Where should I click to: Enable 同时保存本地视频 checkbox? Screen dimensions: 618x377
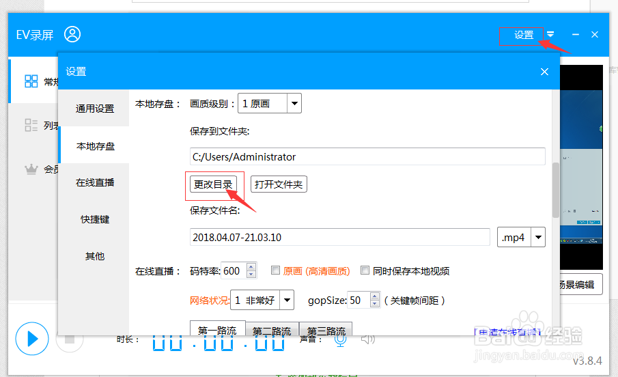[x=365, y=270]
